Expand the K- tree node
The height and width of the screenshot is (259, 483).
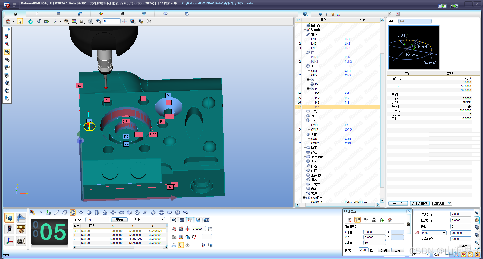point(308,84)
